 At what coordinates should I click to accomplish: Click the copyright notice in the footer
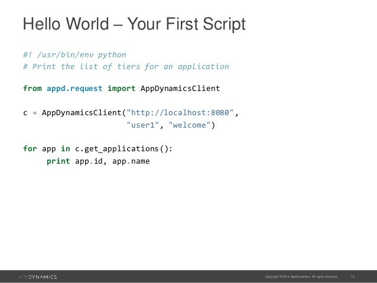(301, 277)
